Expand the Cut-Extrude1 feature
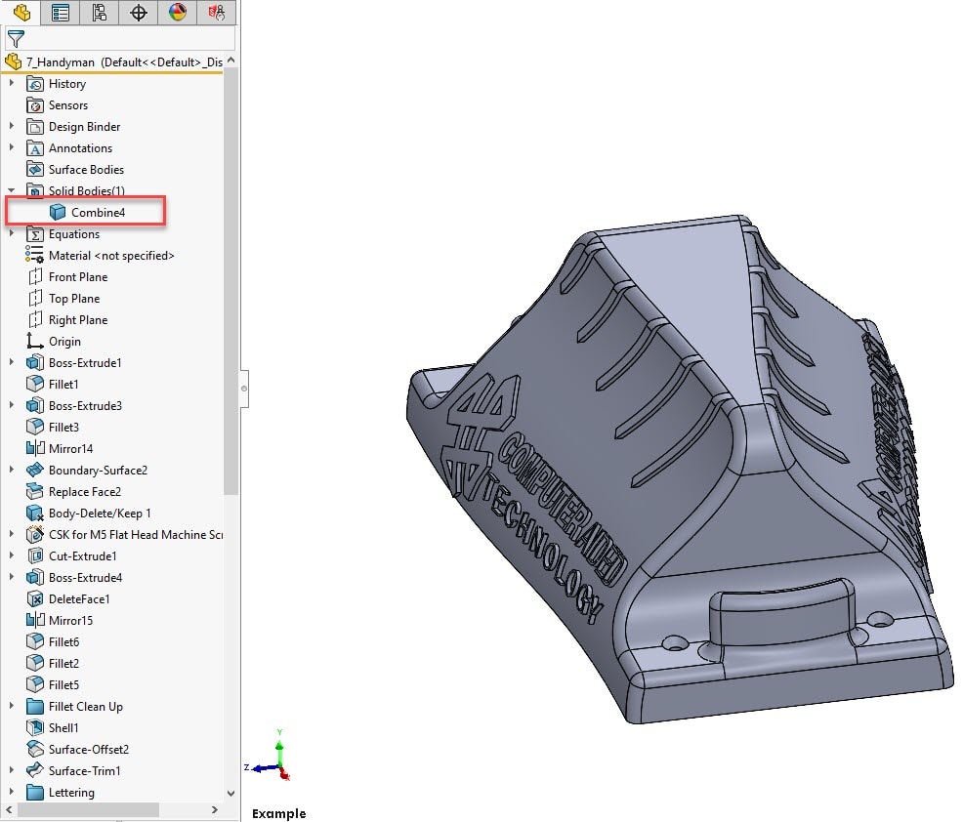The width and height of the screenshot is (963, 822). tap(11, 555)
